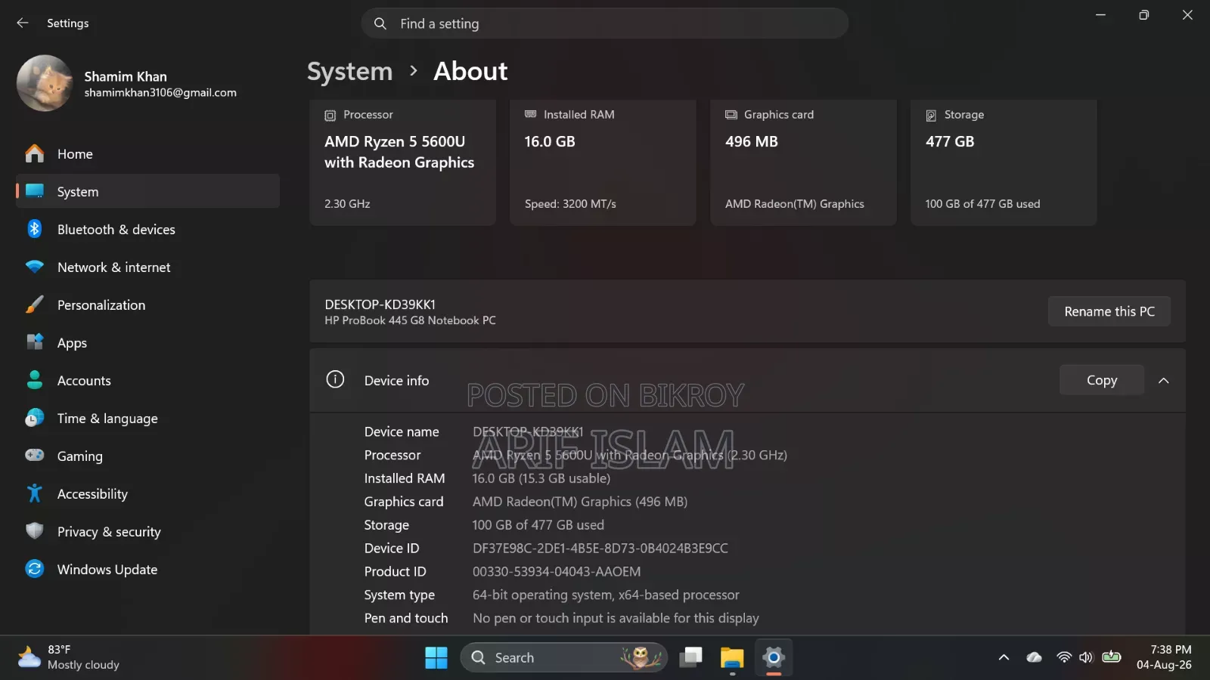The height and width of the screenshot is (680, 1210).
Task: Open the Storage card showing 477 GB
Action: point(1004,162)
